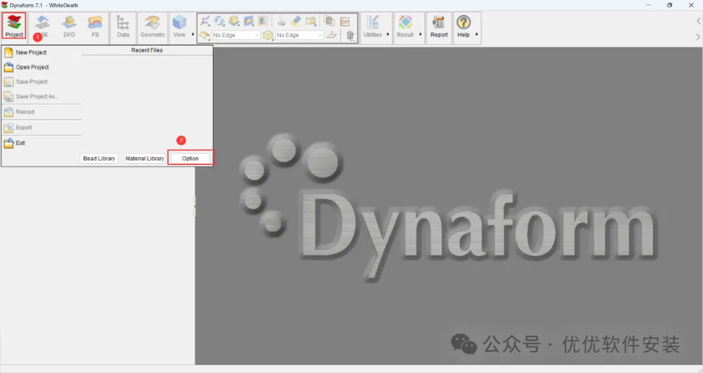Expand the arrow next to Result
Viewport: 703px width, 373px height.
coord(420,34)
